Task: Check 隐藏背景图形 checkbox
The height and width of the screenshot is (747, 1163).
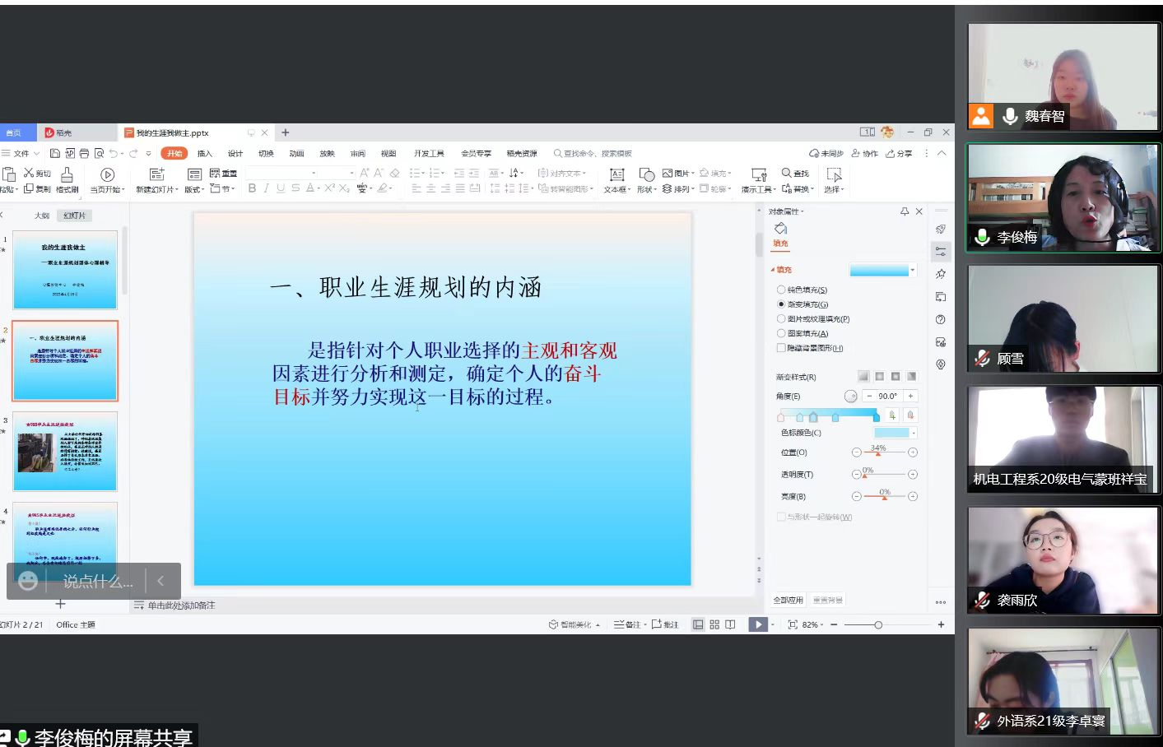Action: tap(781, 348)
